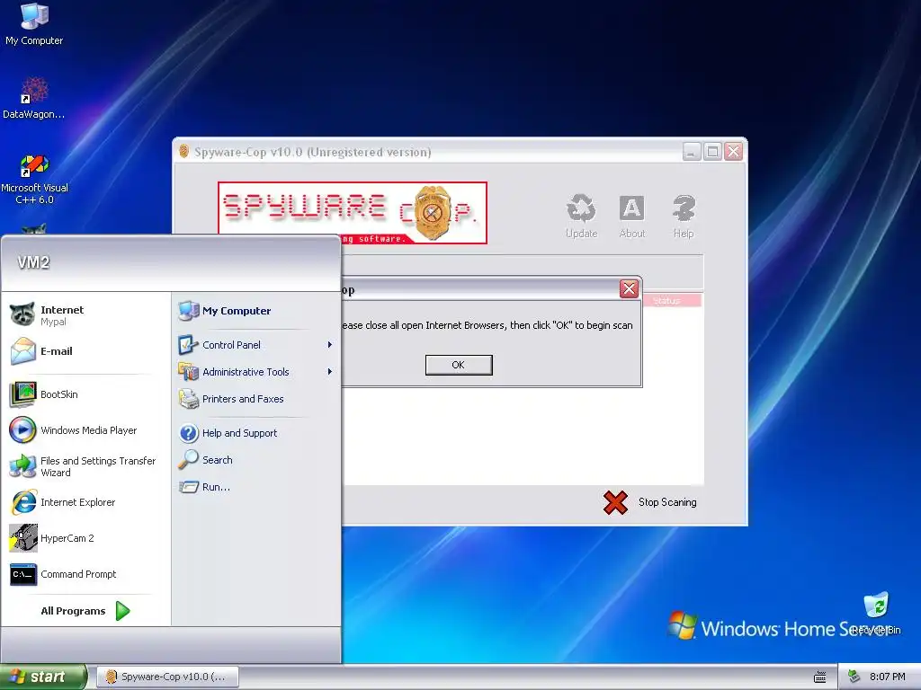Click OK to begin the scan
This screenshot has width=921, height=690.
point(459,365)
